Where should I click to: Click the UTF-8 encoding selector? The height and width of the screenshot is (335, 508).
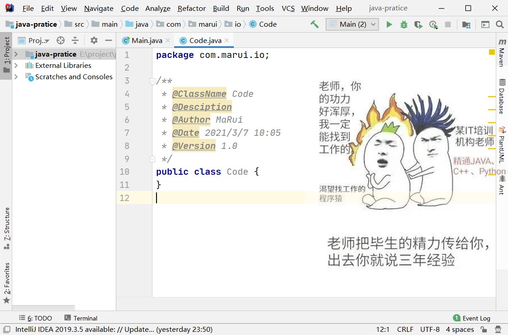pos(429,330)
